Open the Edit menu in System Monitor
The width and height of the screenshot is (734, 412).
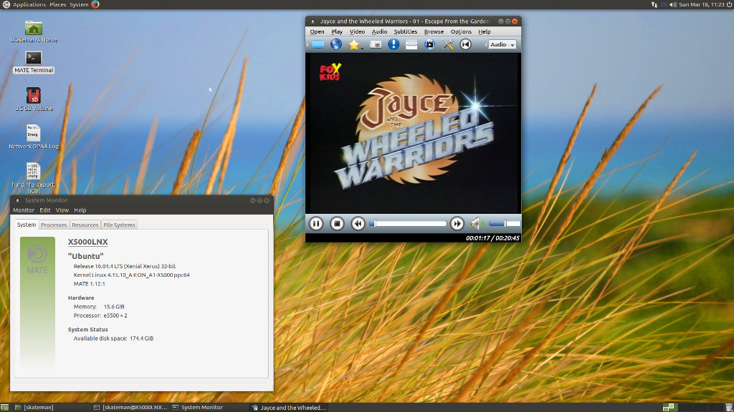45,210
